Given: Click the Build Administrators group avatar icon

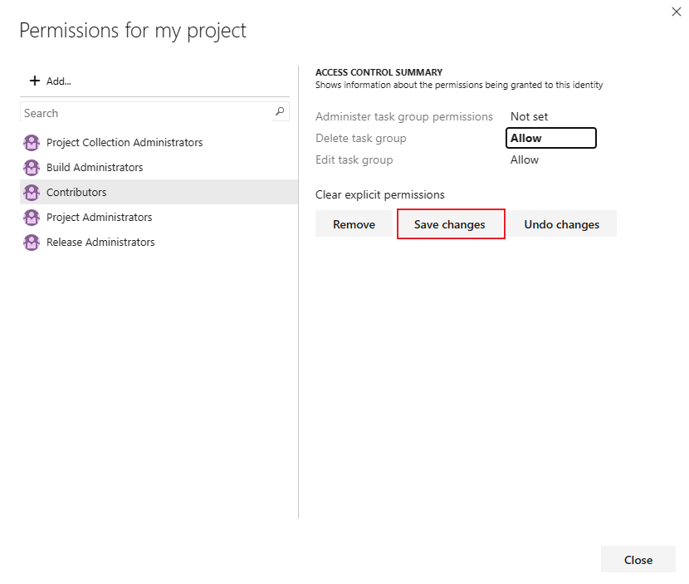Looking at the screenshot, I should tap(32, 167).
